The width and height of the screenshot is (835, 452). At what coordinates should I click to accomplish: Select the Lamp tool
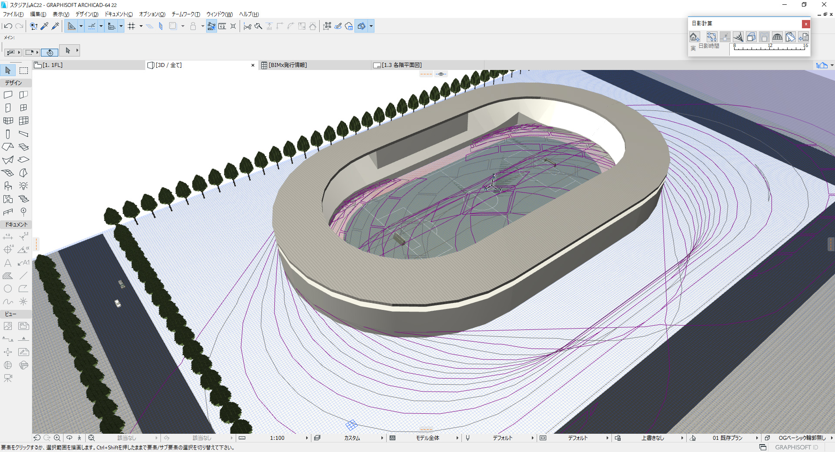[23, 186]
